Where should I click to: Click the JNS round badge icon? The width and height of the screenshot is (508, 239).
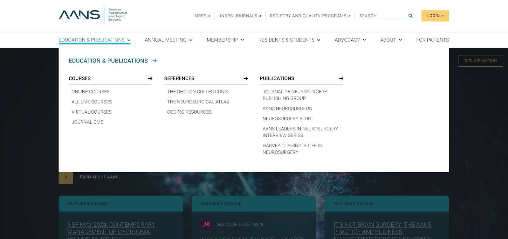coord(206,224)
